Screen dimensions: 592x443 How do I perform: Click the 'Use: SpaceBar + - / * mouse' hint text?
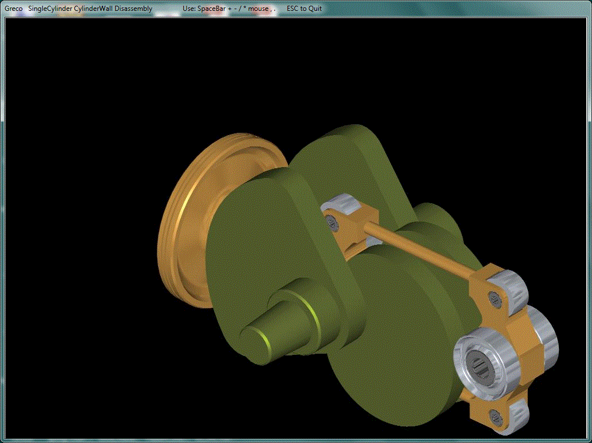226,9
